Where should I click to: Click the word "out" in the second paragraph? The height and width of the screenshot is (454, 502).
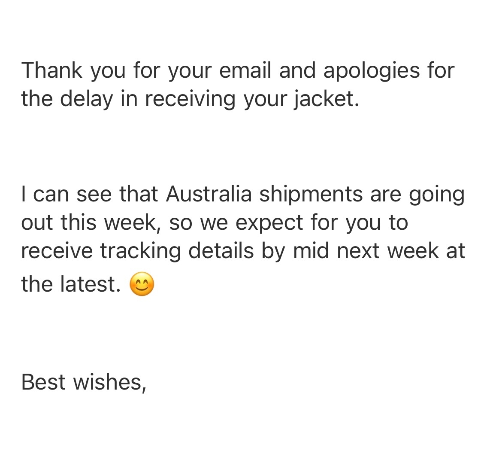tap(37, 223)
